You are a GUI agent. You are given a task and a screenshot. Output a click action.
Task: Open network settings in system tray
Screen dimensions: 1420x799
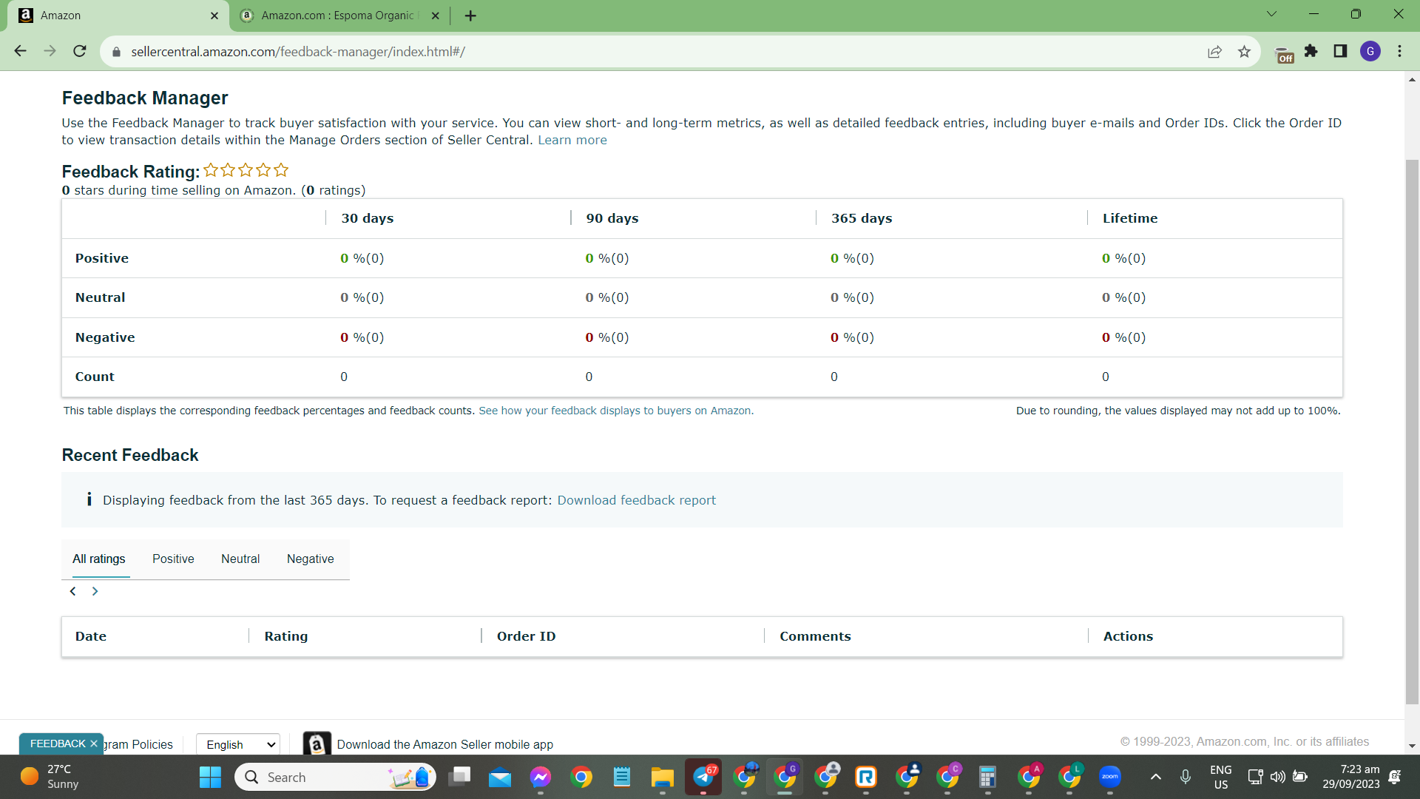click(x=1255, y=777)
